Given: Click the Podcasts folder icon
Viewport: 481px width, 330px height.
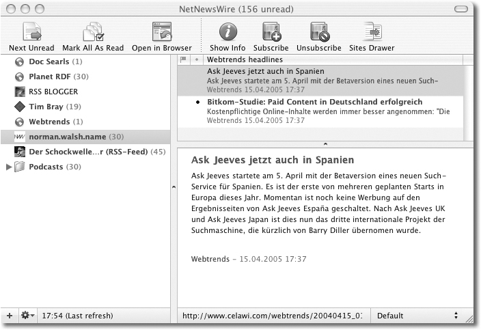Looking at the screenshot, I should click(20, 167).
